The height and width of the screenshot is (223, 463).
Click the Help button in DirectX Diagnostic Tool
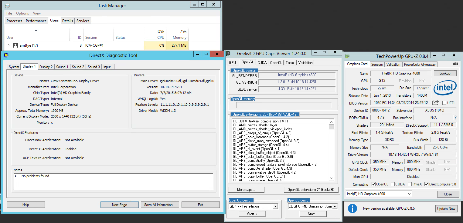point(26,205)
